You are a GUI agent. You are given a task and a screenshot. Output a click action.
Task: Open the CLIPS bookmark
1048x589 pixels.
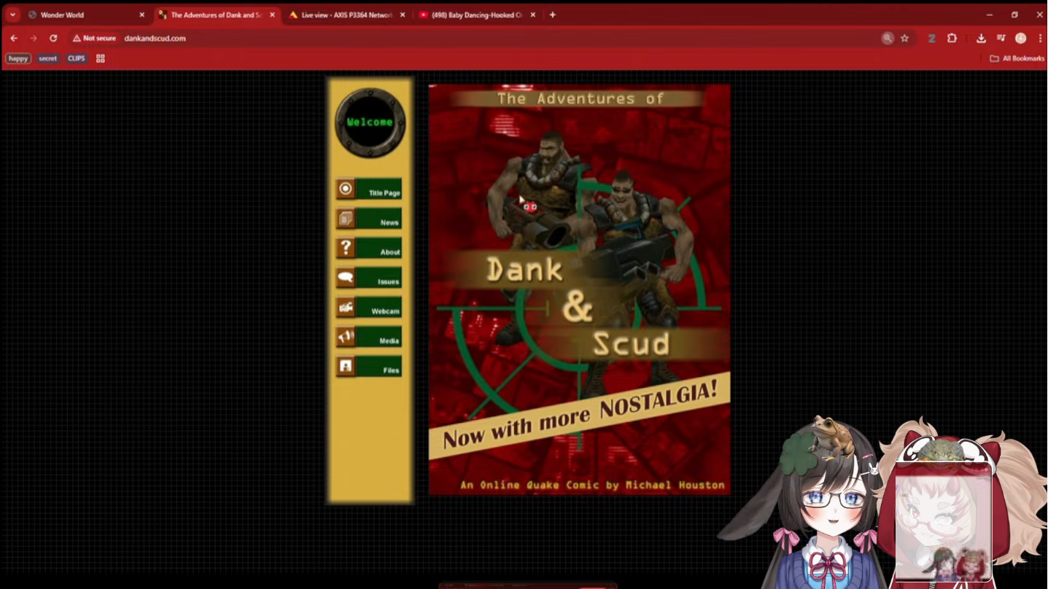(x=77, y=58)
